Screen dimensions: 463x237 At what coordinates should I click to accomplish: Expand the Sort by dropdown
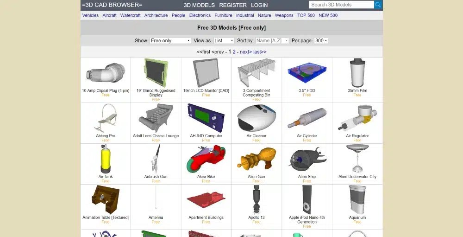(x=272, y=40)
